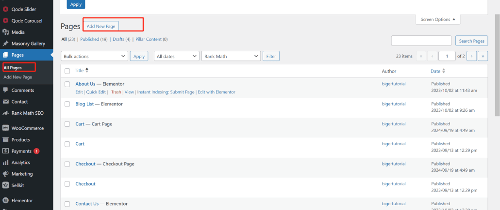Open the About Us page title link
Viewport: 500px width, 210px height.
coord(85,84)
